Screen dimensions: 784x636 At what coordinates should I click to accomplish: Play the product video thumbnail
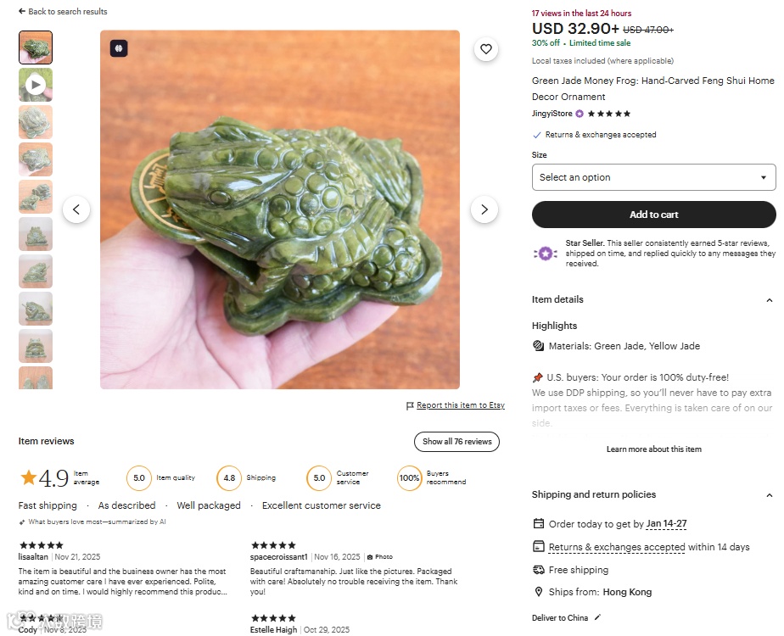(36, 85)
